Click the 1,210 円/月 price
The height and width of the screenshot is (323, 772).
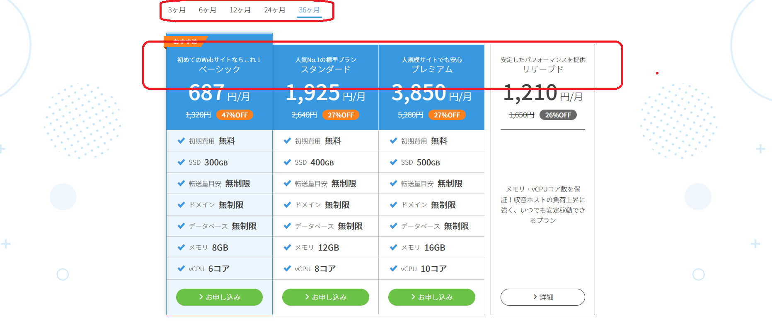coord(542,93)
